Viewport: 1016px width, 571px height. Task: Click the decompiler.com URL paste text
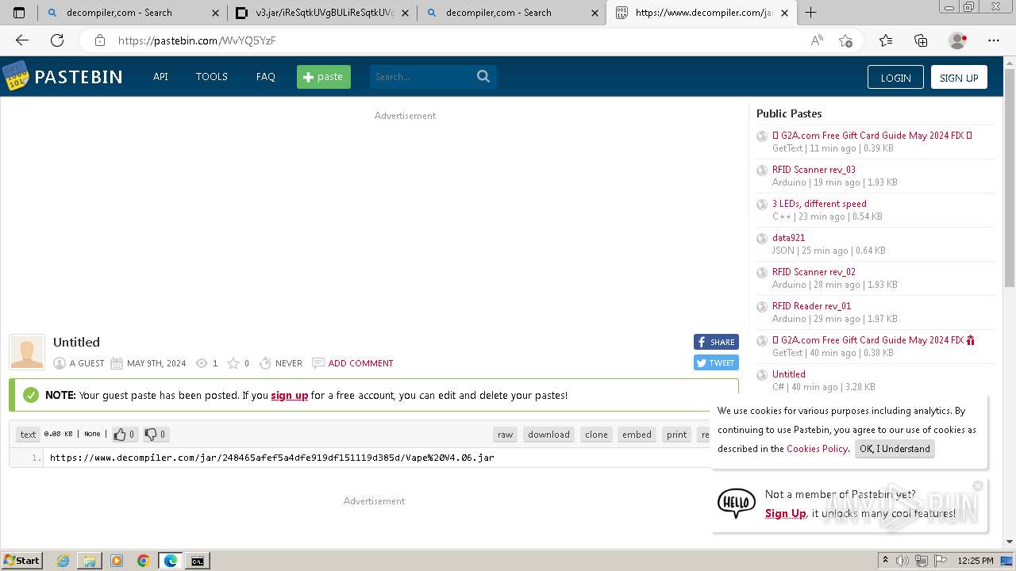point(271,458)
